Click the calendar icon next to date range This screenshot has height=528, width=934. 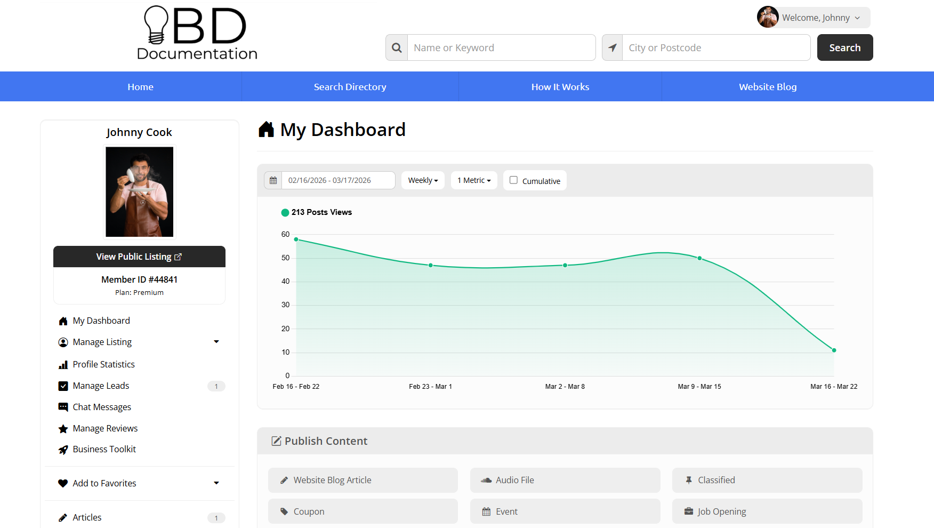coord(273,180)
